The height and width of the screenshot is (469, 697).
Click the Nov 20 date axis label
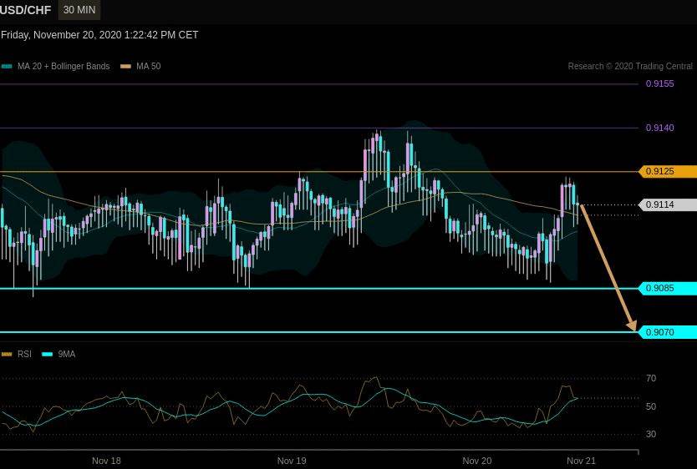point(477,461)
